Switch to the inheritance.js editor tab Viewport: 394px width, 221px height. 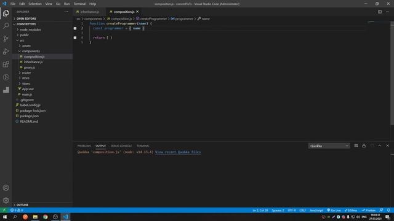pyautogui.click(x=90, y=12)
